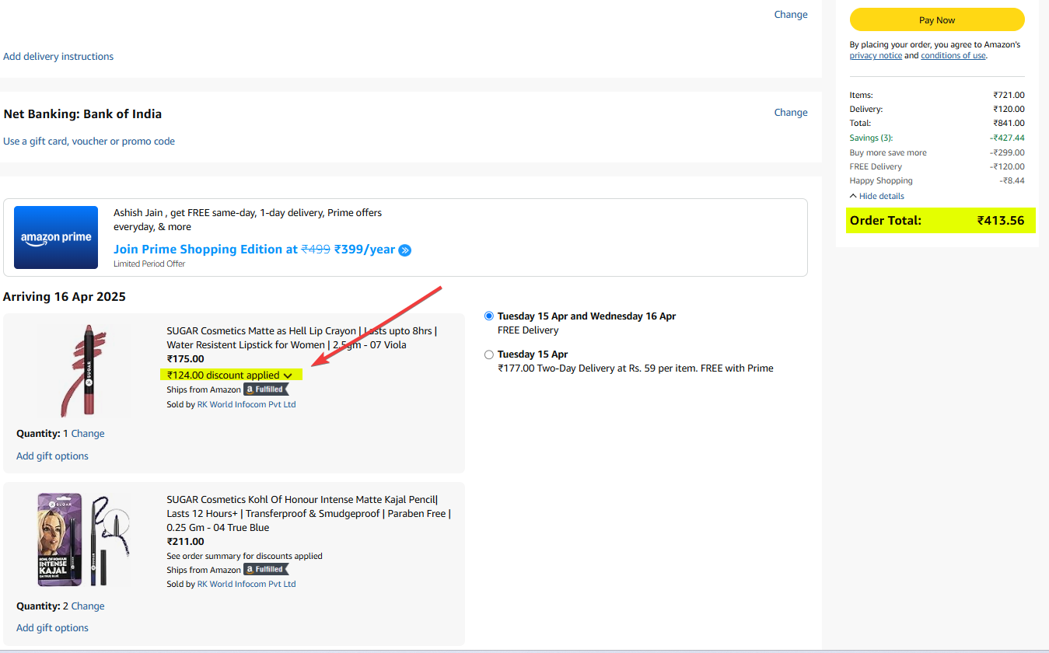The image size is (1049, 653).
Task: Add gift options for the Lip Crayon
Action: tap(52, 456)
